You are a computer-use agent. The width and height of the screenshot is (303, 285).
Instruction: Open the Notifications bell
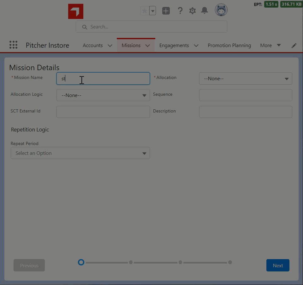coord(205,11)
